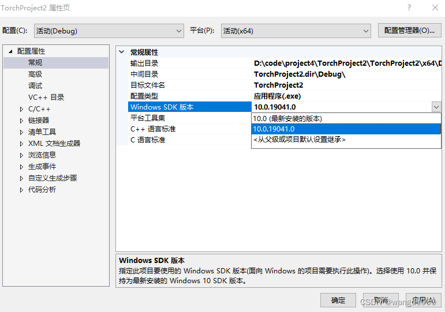This screenshot has width=445, height=312.
Task: Collapse the 配置属性 tree node
Action: (10, 51)
